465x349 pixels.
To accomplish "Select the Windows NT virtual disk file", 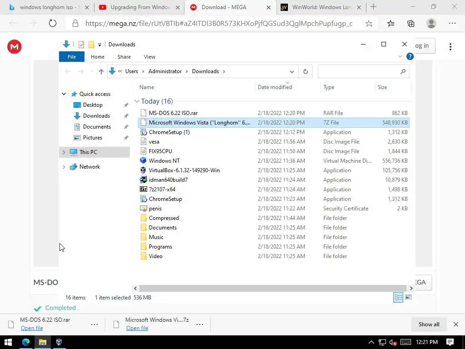I will [273, 160].
